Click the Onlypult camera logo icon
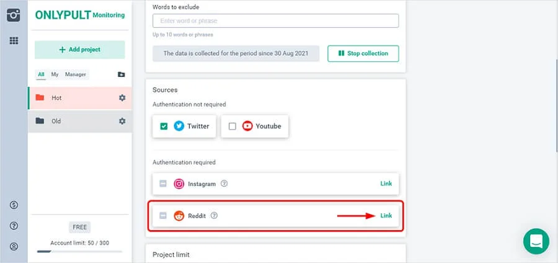This screenshot has height=263, width=558. pos(14,15)
